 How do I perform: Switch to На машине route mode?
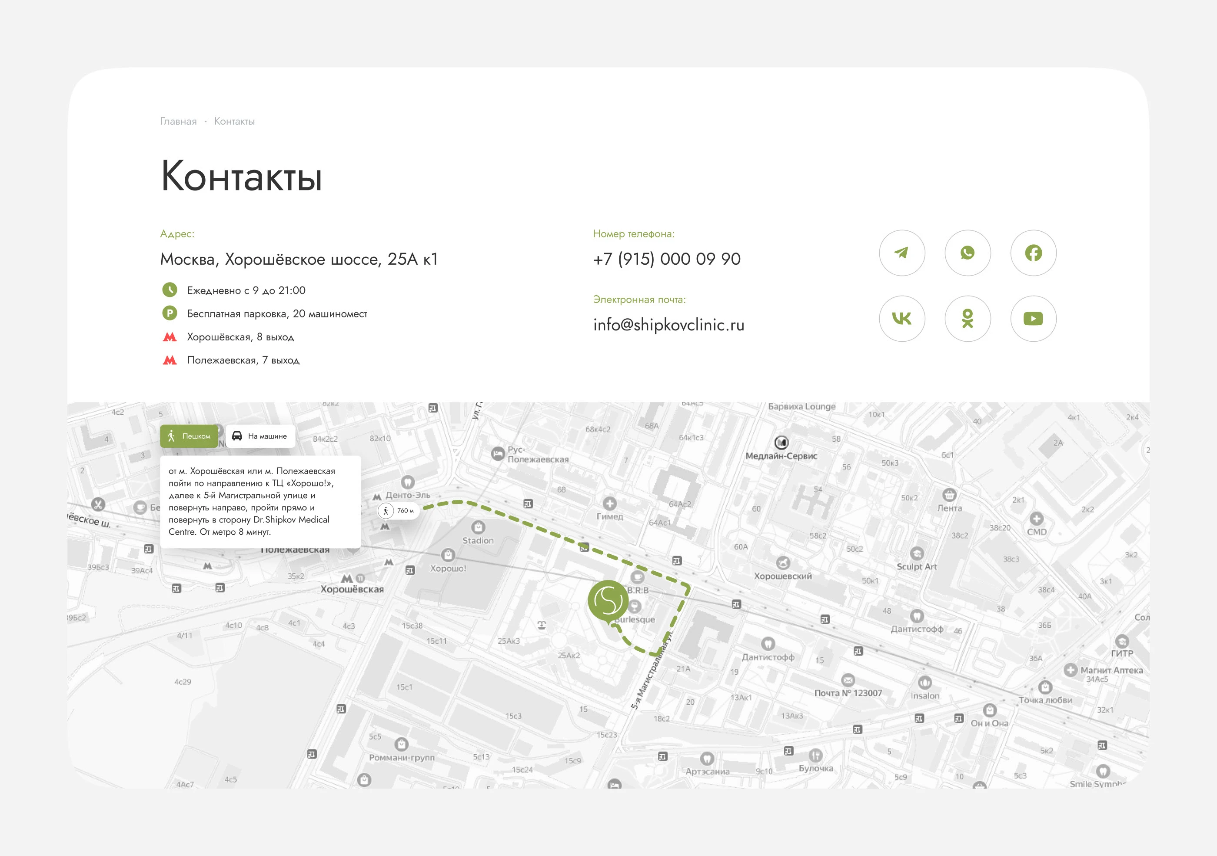pos(260,436)
